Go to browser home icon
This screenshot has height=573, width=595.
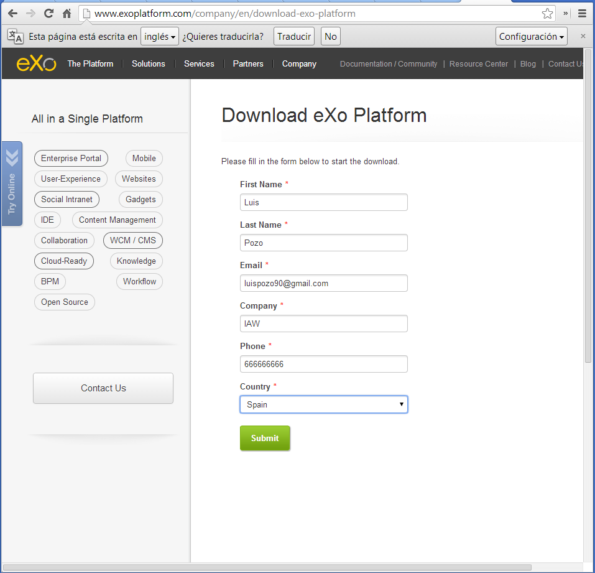point(67,13)
